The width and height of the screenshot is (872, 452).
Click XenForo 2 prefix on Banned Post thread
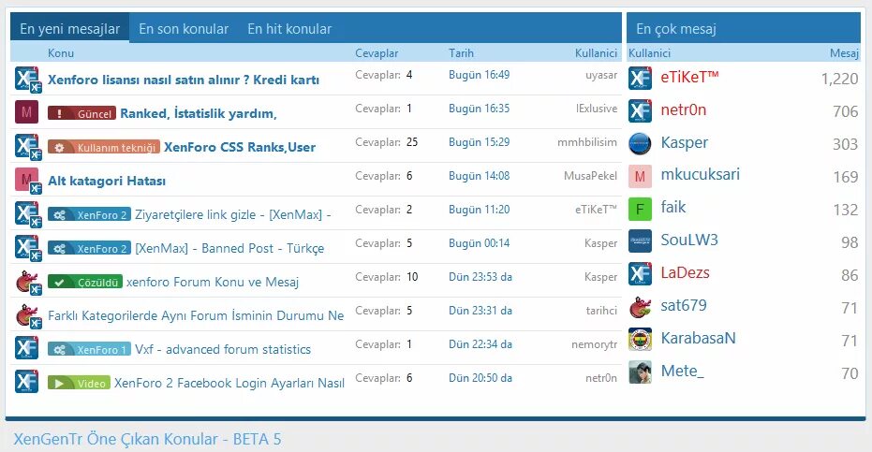[x=89, y=249]
